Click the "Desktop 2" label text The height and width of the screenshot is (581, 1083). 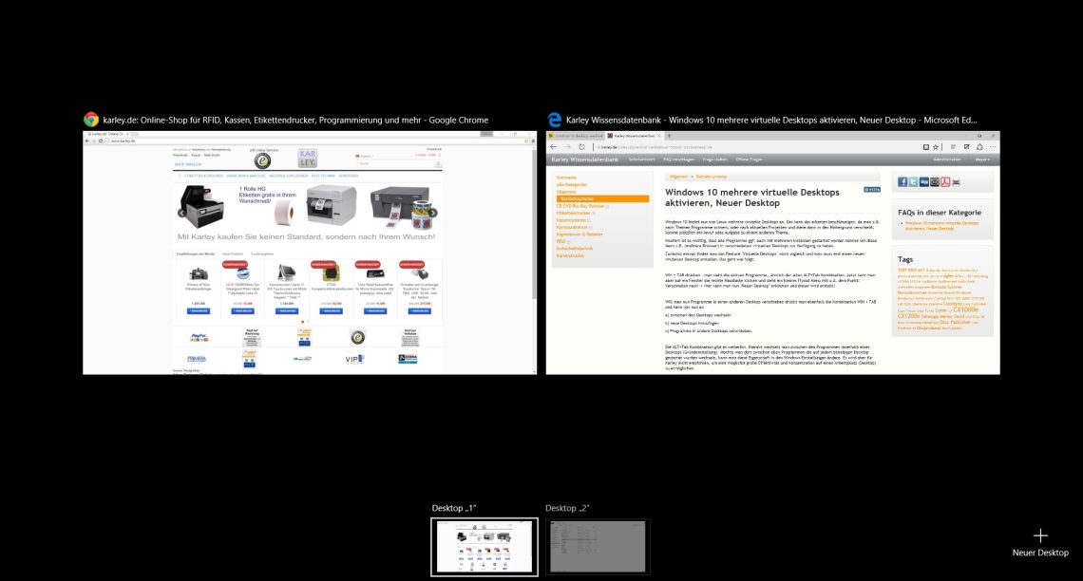click(567, 508)
